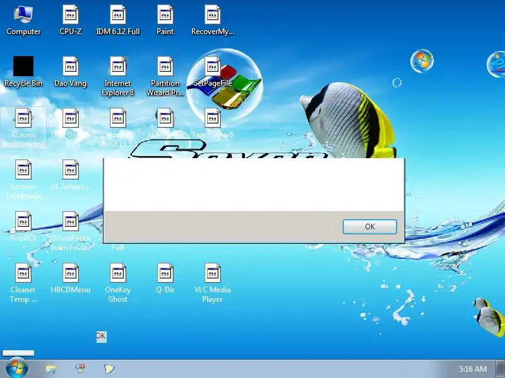Select the Acronis DiskDirector shortcut
The image size is (505, 378).
pos(23,128)
